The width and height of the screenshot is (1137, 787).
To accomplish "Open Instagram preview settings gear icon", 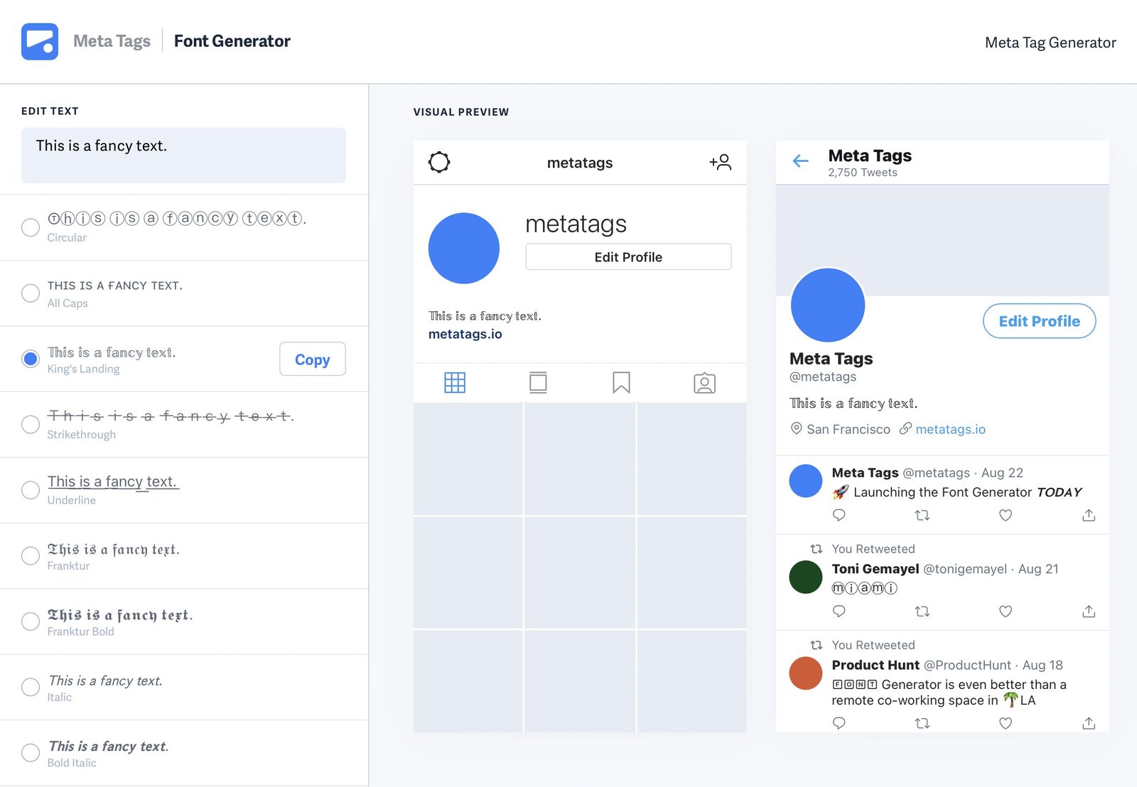I will point(439,162).
